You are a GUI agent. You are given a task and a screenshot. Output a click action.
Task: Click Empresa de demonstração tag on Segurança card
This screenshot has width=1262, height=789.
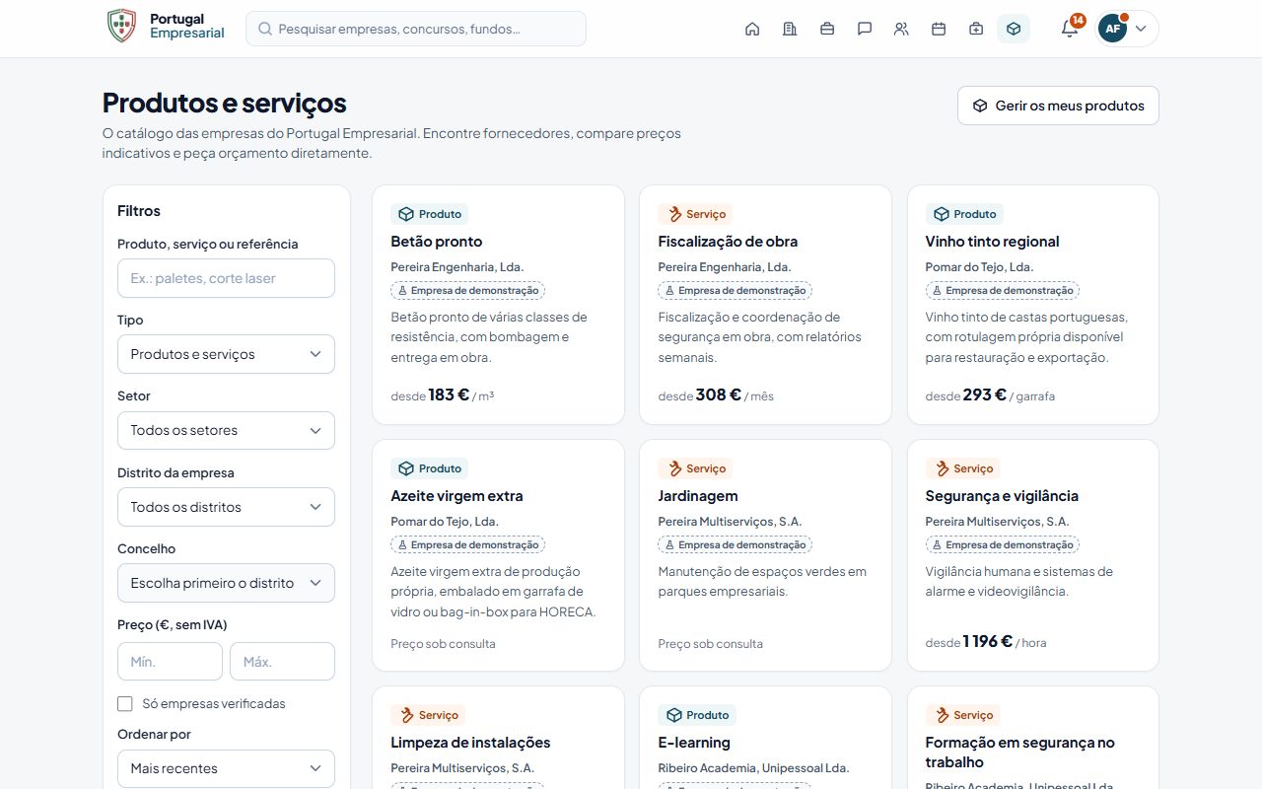click(1003, 544)
